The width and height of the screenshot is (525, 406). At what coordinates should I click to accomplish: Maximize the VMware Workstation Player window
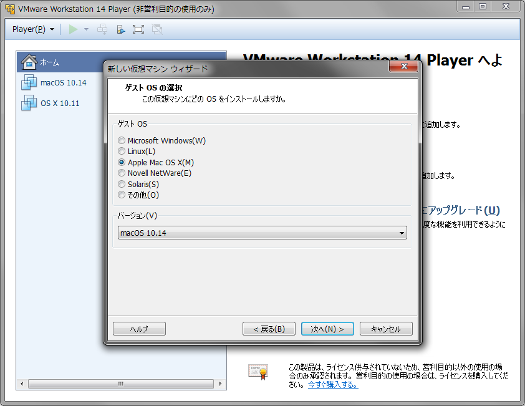pyautogui.click(x=483, y=6)
